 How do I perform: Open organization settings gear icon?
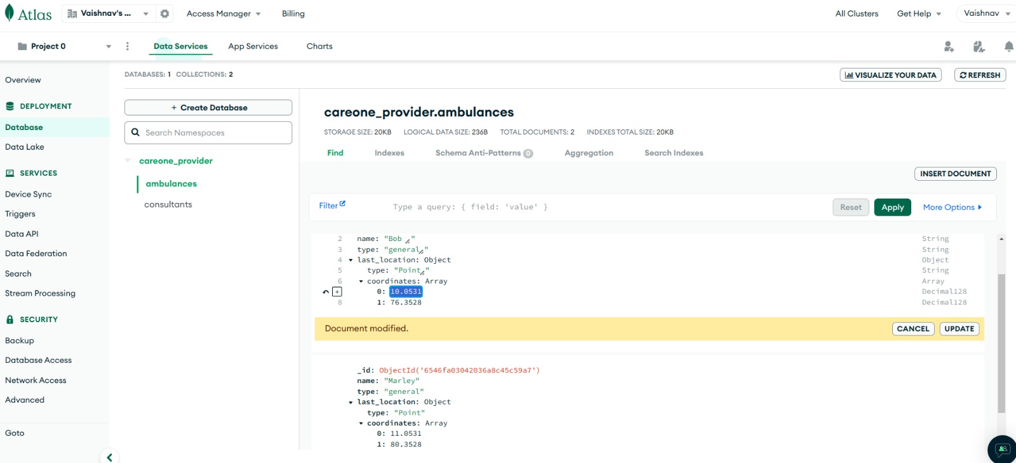click(x=164, y=13)
